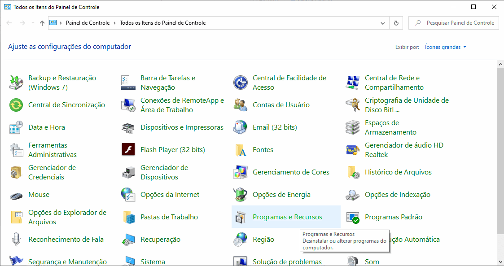Click the title bar Control Panel icon
The width and height of the screenshot is (504, 266).
pos(7,7)
